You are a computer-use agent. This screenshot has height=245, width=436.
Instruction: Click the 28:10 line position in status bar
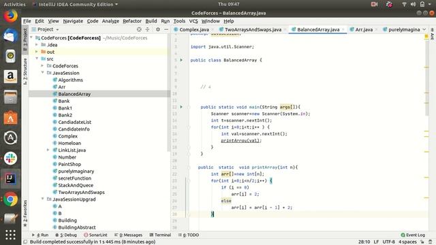click(x=364, y=242)
